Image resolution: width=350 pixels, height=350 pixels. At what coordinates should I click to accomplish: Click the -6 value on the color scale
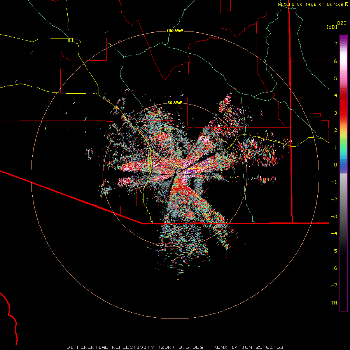pos(334,268)
